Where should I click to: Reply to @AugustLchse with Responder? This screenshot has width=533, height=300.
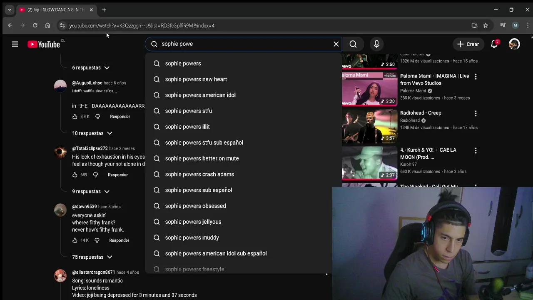pyautogui.click(x=120, y=117)
